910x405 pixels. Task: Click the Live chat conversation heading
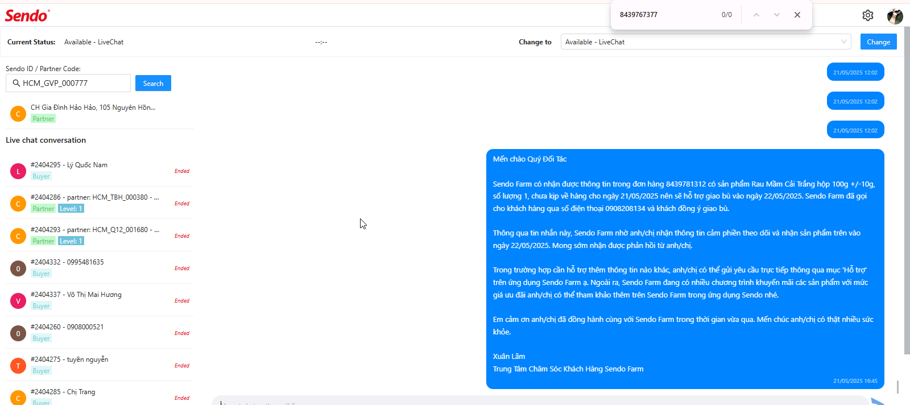[46, 140]
